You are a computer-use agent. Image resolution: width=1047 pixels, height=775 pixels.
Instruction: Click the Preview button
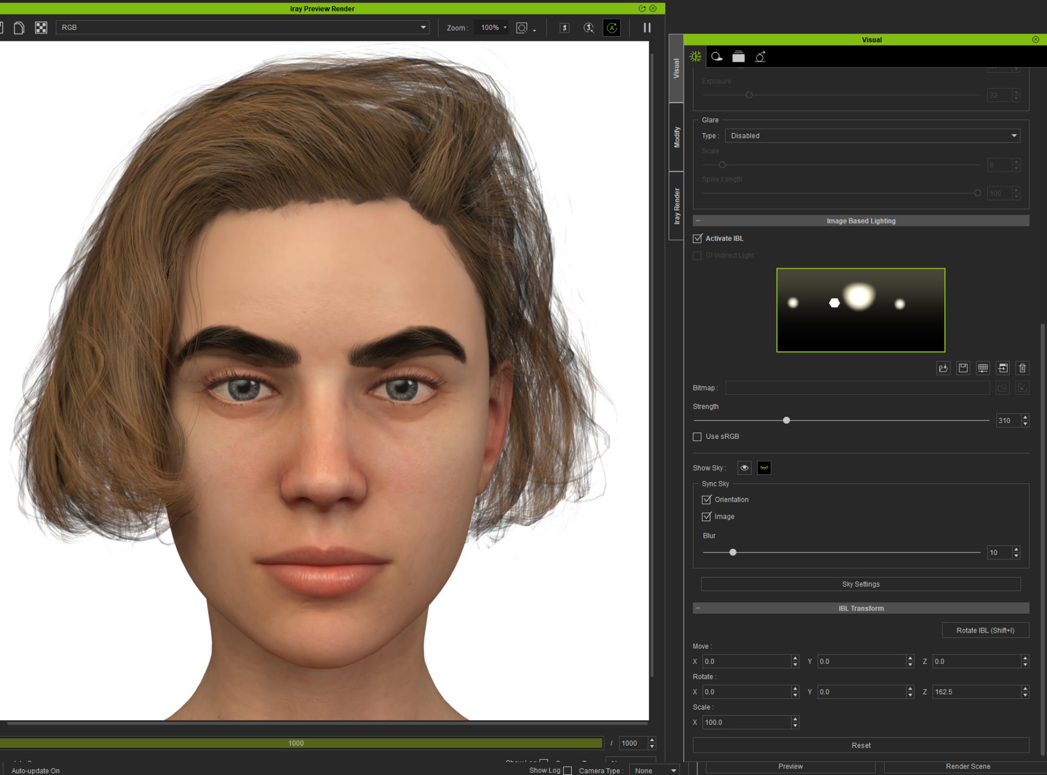pyautogui.click(x=790, y=767)
